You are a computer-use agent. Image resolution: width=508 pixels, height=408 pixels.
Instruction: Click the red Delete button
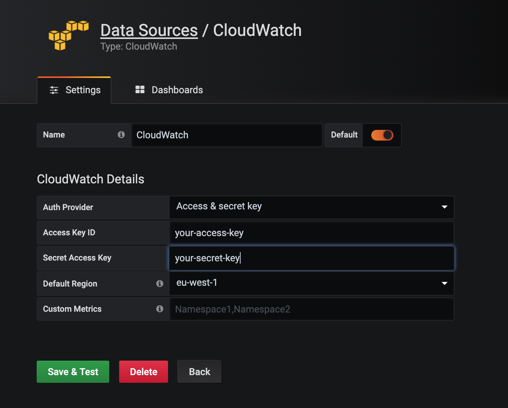coord(144,372)
